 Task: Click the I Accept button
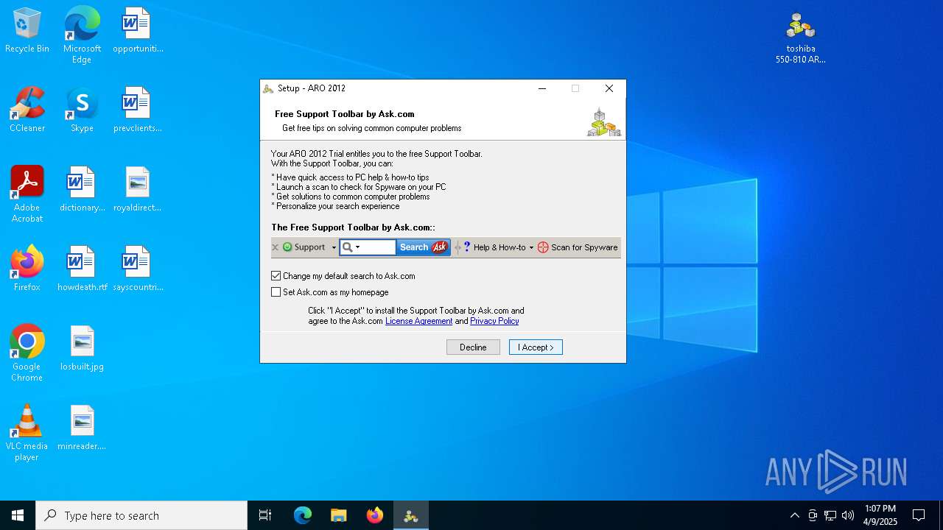coord(536,347)
